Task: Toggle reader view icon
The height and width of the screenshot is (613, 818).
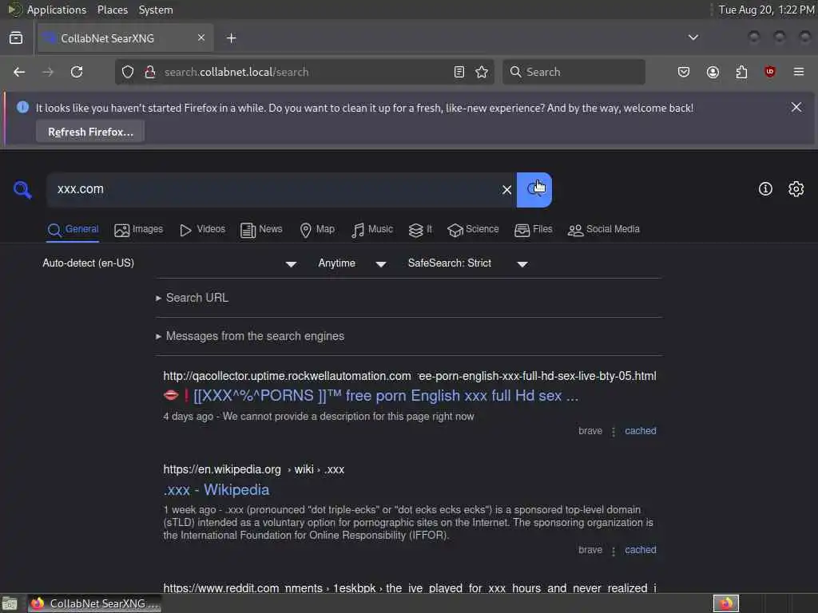Action: (x=459, y=72)
